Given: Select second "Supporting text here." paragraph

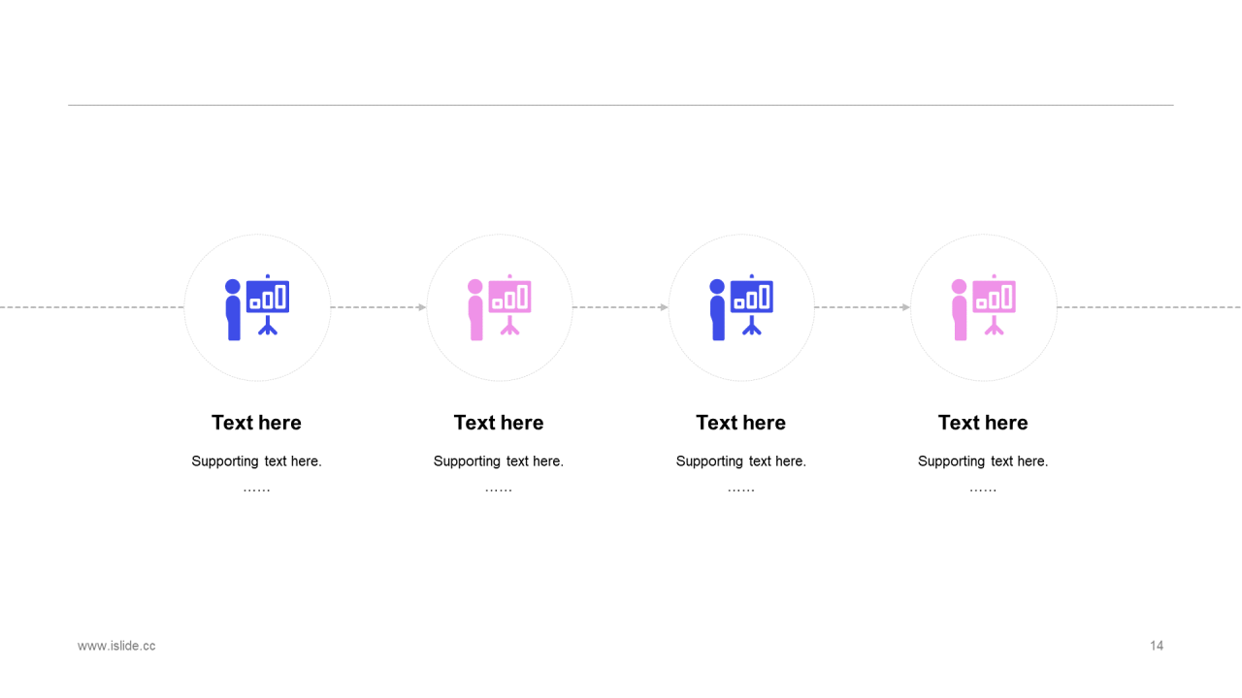Looking at the screenshot, I should 499,461.
